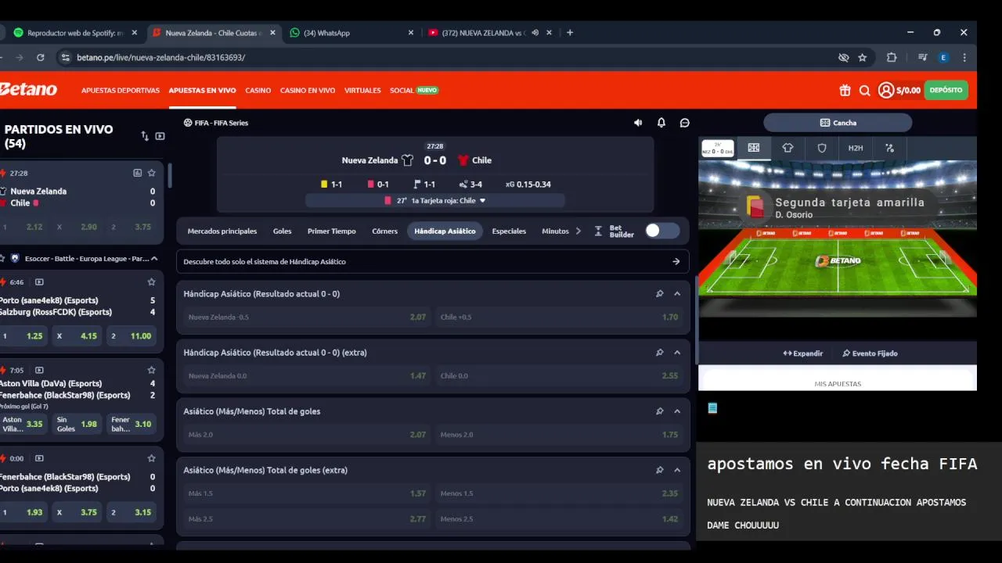Pin the Asiático Total de goles market
The width and height of the screenshot is (1002, 563).
[660, 411]
